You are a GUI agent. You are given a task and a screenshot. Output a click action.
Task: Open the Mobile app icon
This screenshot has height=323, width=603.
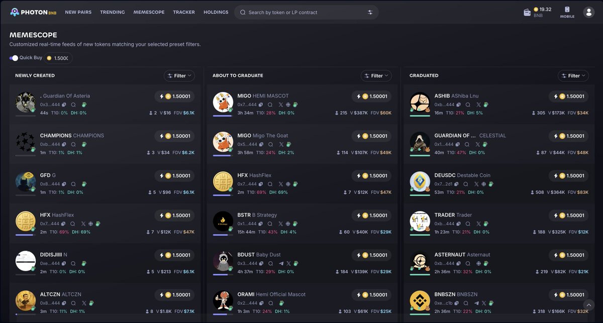point(567,12)
